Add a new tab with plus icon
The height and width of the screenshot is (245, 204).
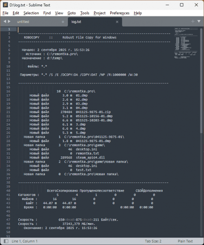193,21
